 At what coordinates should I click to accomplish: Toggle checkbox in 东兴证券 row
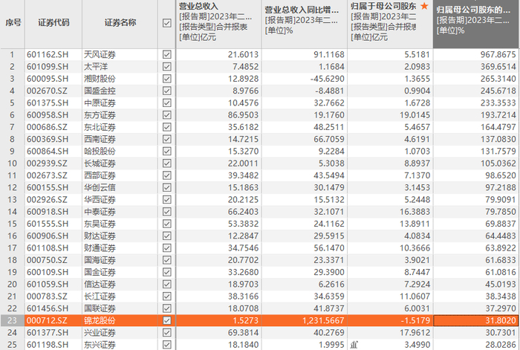167,345
